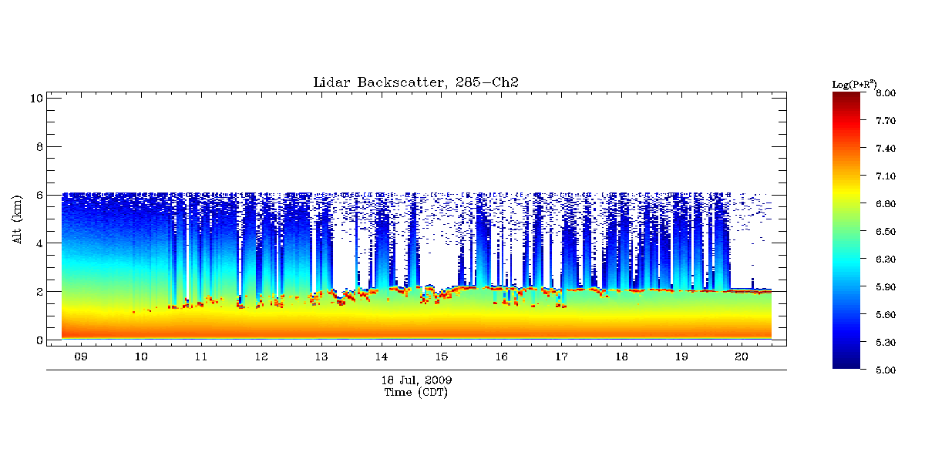Click the time tick label 11
Viewport: 925px width, 462px height.
click(201, 357)
